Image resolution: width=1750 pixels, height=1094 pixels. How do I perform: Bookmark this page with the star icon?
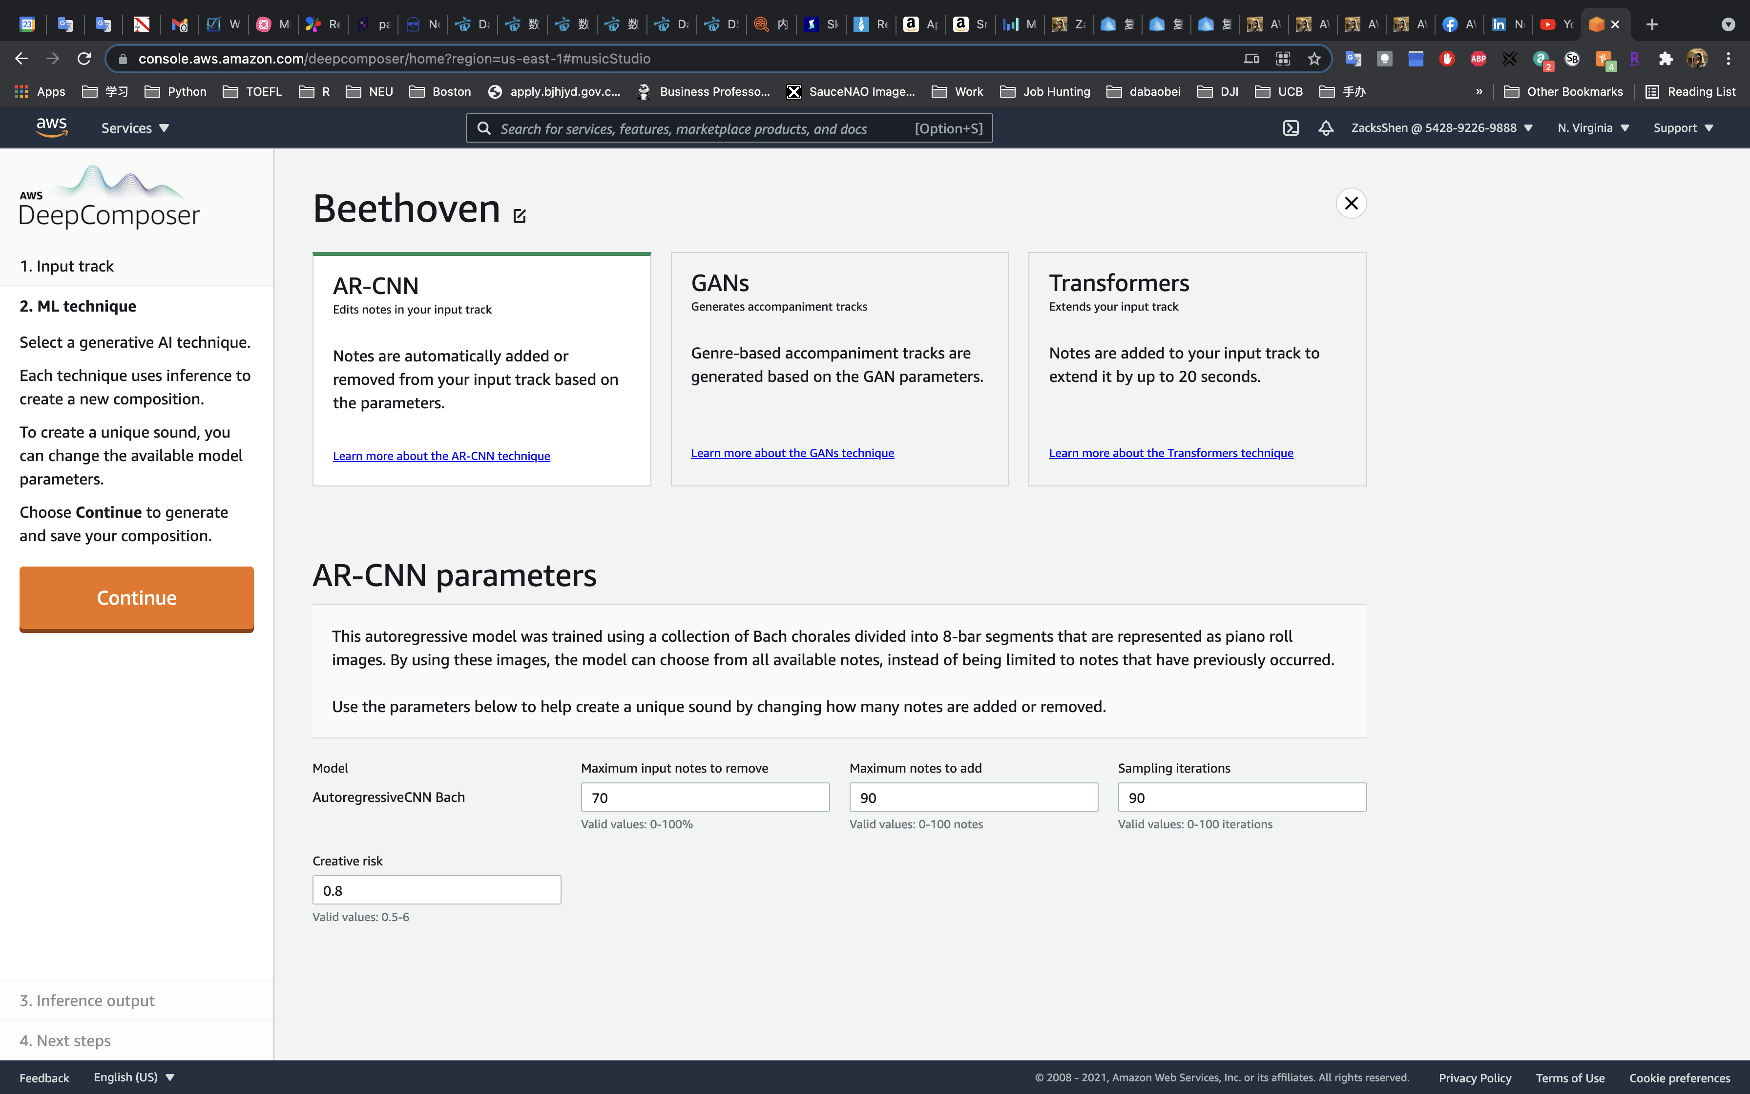tap(1314, 59)
